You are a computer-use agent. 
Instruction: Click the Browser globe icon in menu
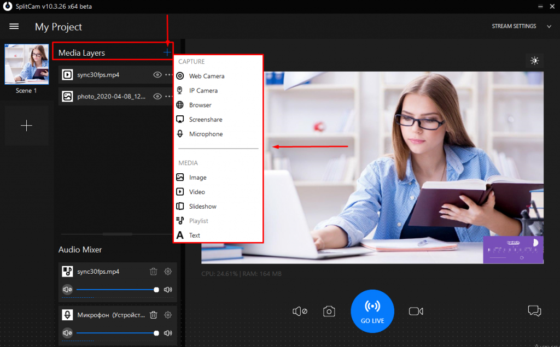tap(180, 105)
